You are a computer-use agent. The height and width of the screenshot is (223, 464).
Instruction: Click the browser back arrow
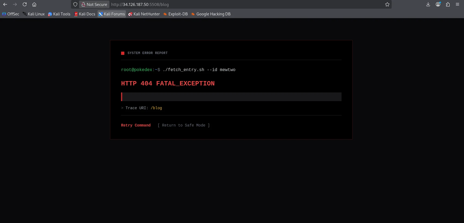5,4
